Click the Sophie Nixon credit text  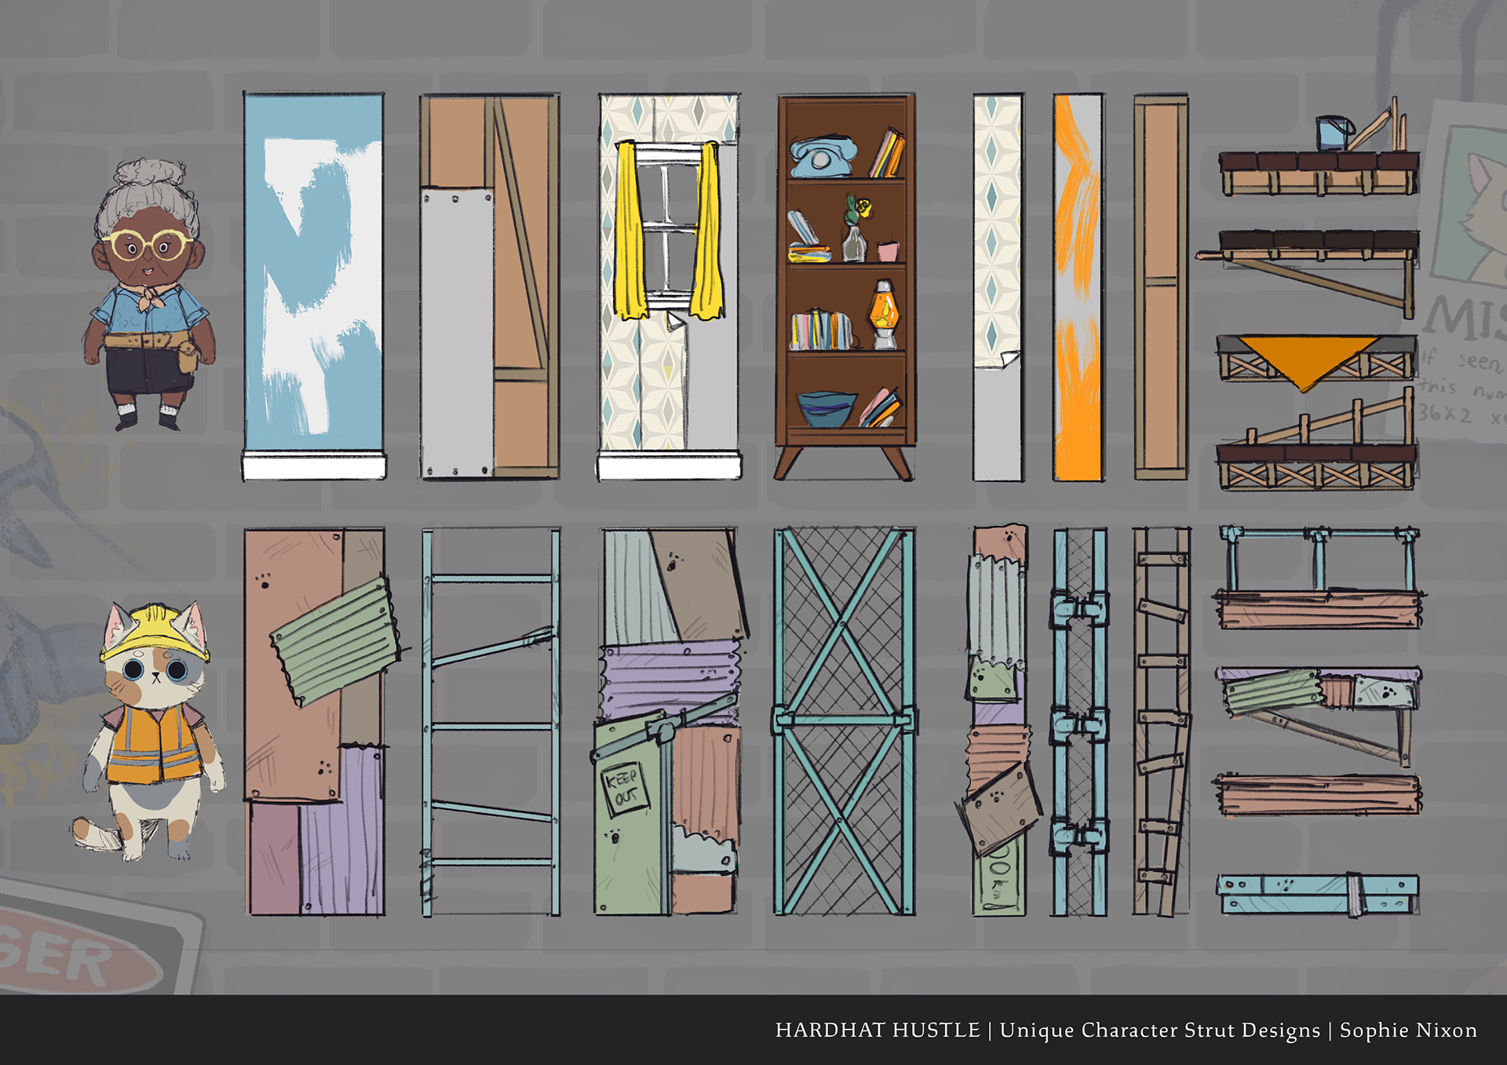coord(1408,1030)
